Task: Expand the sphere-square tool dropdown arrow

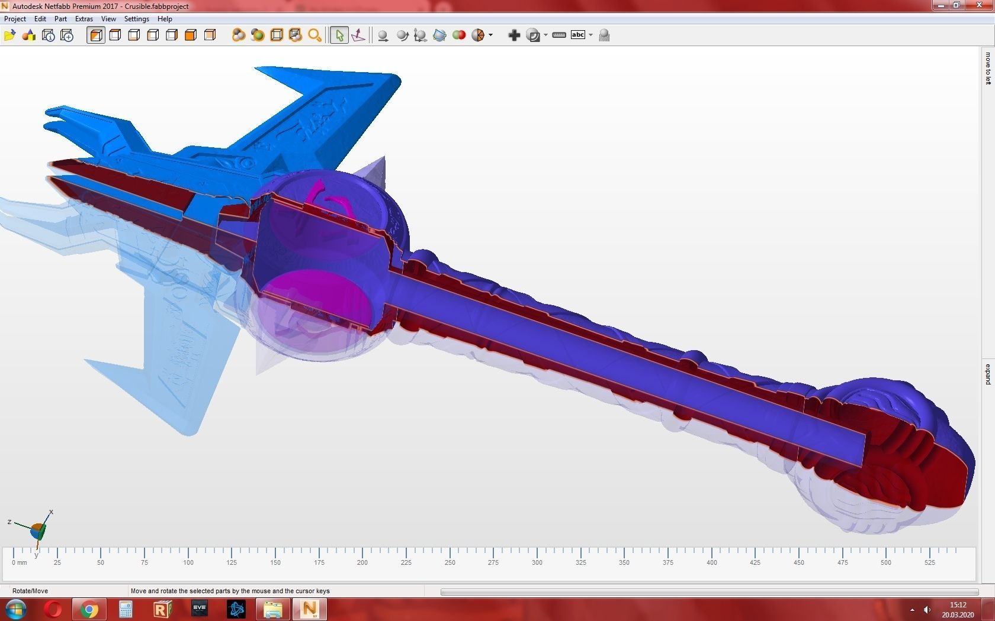Action: coord(545,35)
